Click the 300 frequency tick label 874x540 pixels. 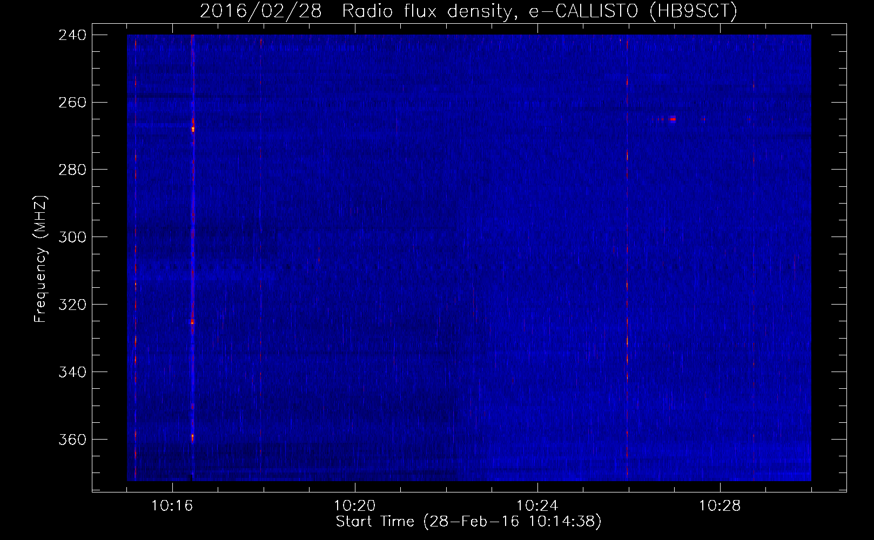(x=72, y=238)
